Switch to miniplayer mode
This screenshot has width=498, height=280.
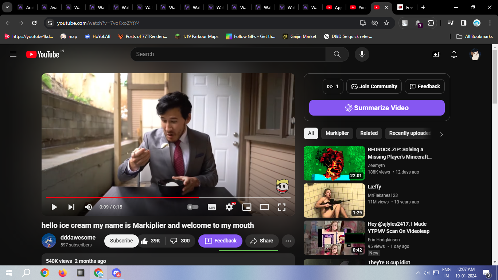point(247,207)
